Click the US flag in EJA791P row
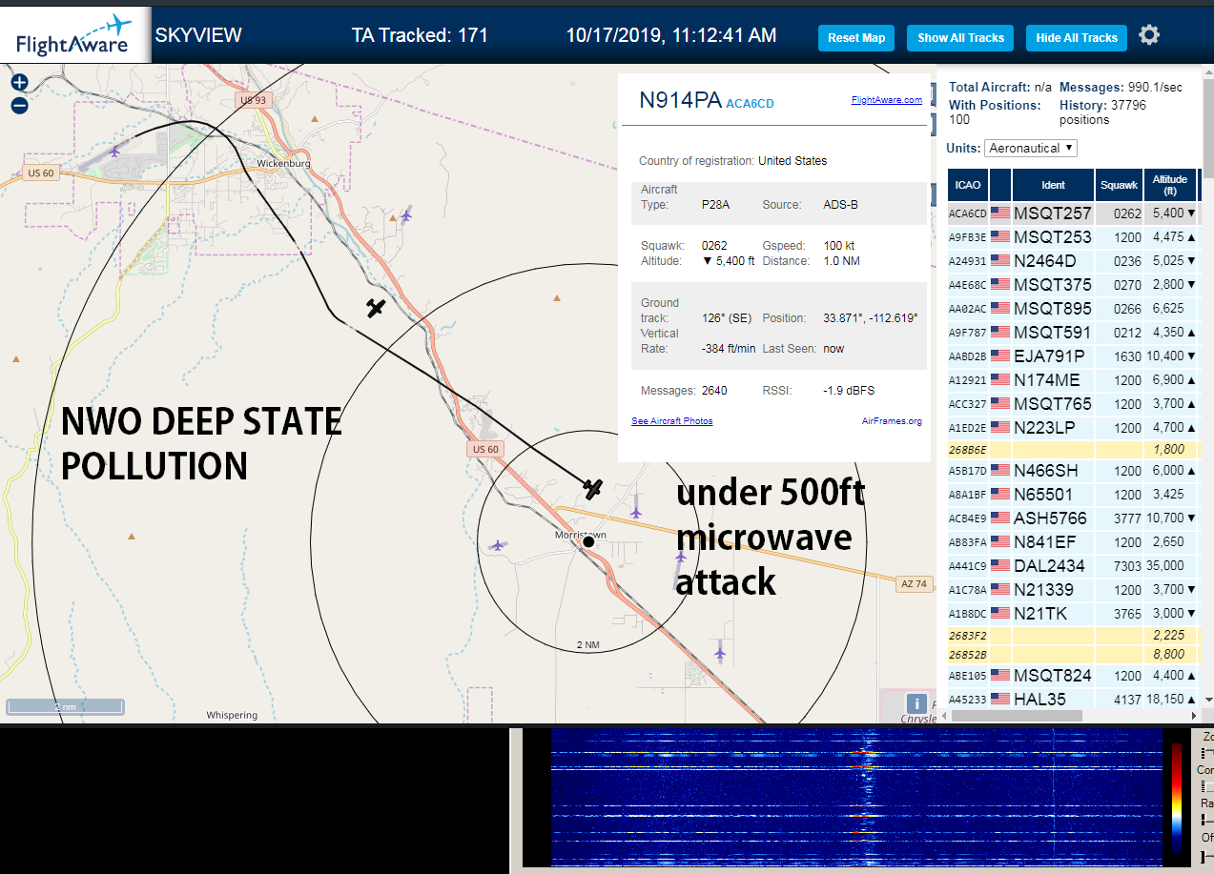Viewport: 1214px width, 874px height. pos(1000,356)
